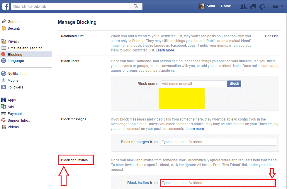287x189 pixels.
Task: Open Timeline and Tagging settings
Action: 25,48
